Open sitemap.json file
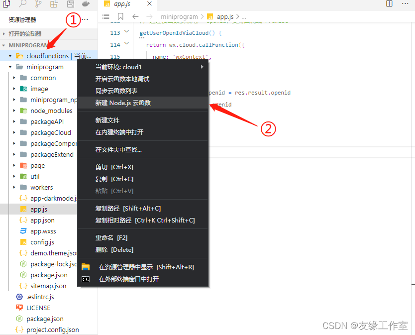Screen dimensions: 415x335 (x=48, y=286)
